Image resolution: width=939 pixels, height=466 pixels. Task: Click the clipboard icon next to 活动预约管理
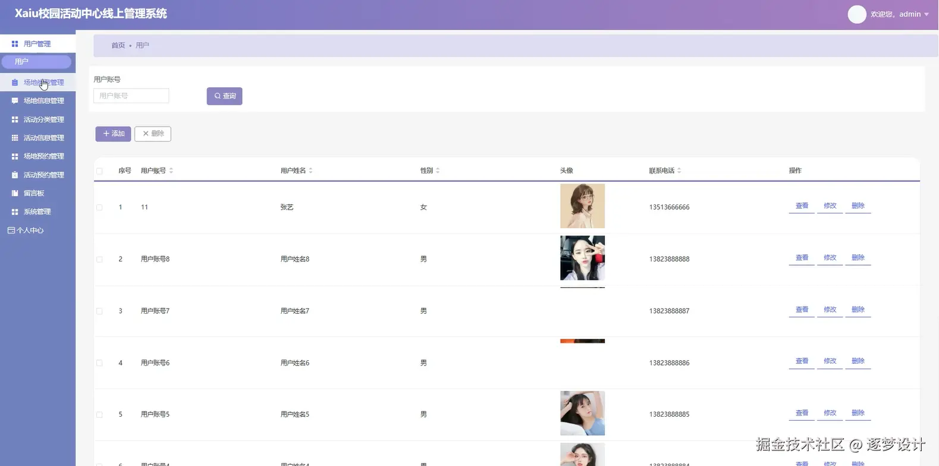15,175
